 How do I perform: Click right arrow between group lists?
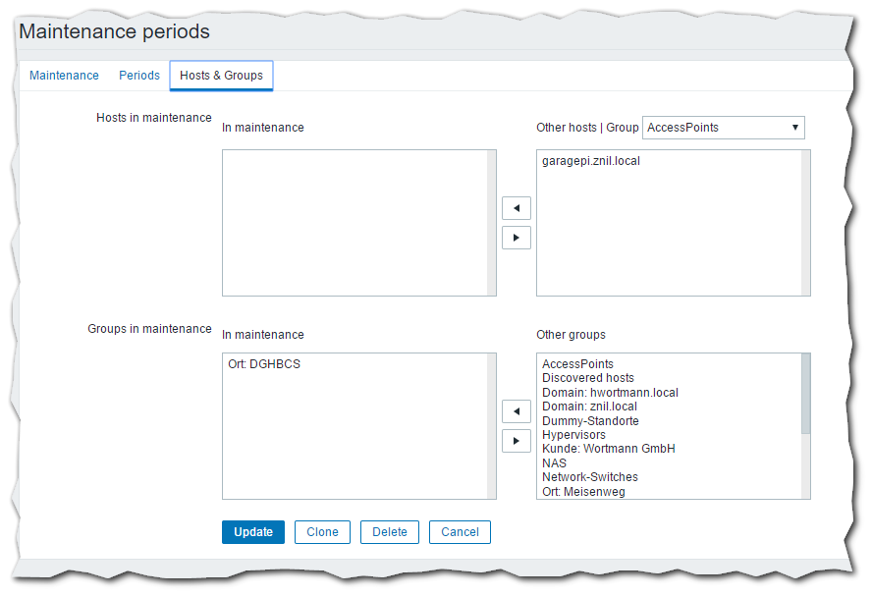[516, 440]
